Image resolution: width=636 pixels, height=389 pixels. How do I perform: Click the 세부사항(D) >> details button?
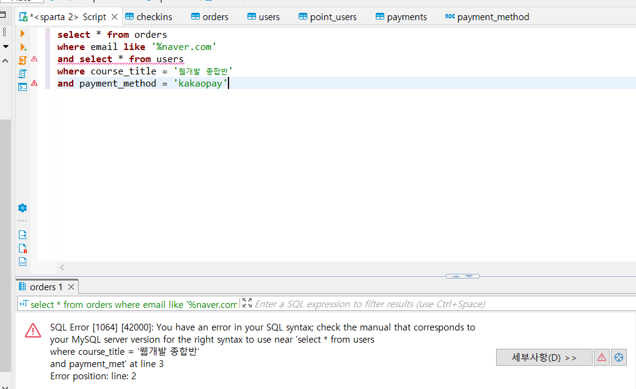(x=544, y=357)
